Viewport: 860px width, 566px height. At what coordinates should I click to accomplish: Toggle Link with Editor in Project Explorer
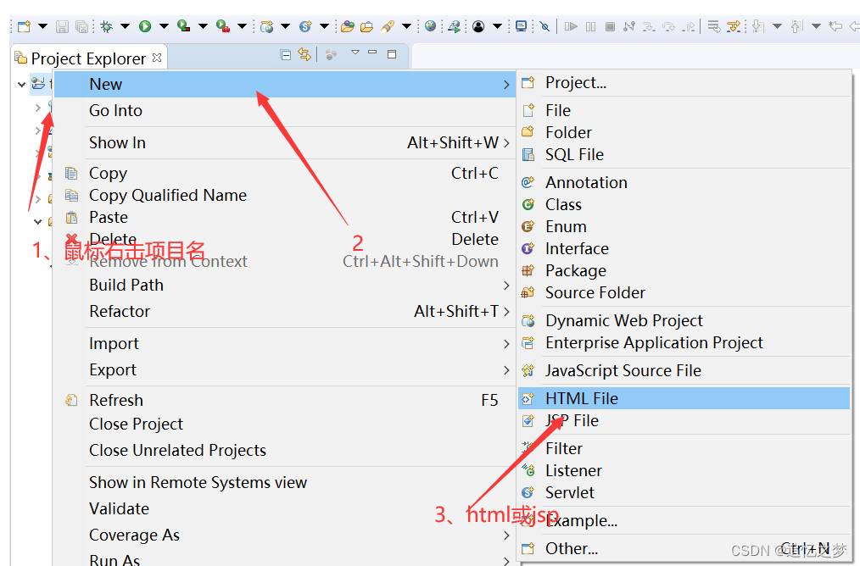pos(304,53)
